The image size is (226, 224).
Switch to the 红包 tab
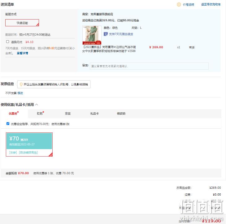(40, 114)
